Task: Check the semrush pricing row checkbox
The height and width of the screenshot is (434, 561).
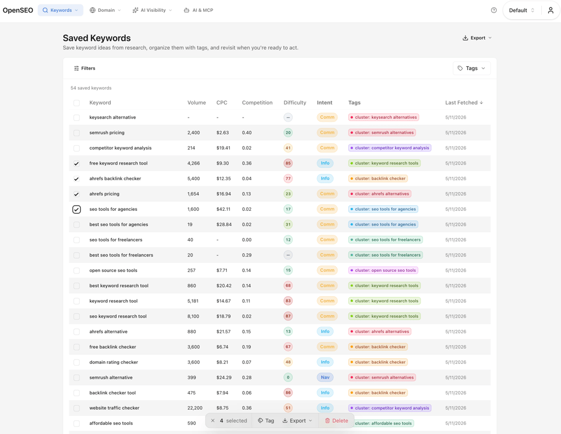Action: [77, 133]
